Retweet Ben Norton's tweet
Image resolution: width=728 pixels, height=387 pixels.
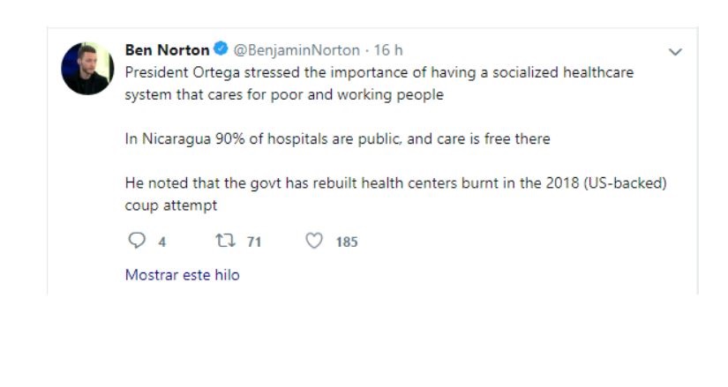tap(224, 241)
